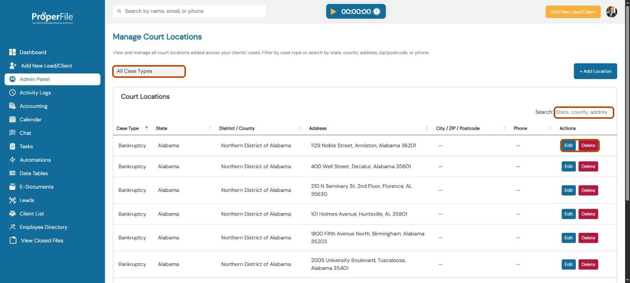This screenshot has height=283, width=630.
Task: Edit the 1129 Noble Street location
Action: point(569,145)
